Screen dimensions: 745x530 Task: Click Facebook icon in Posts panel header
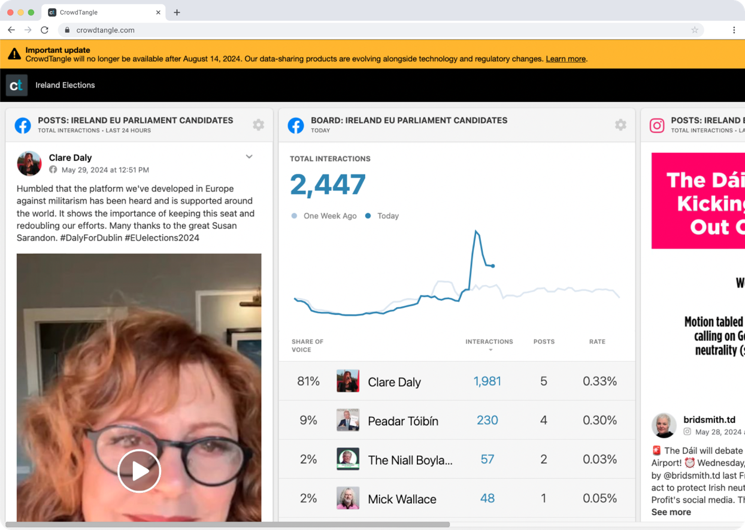coord(23,125)
